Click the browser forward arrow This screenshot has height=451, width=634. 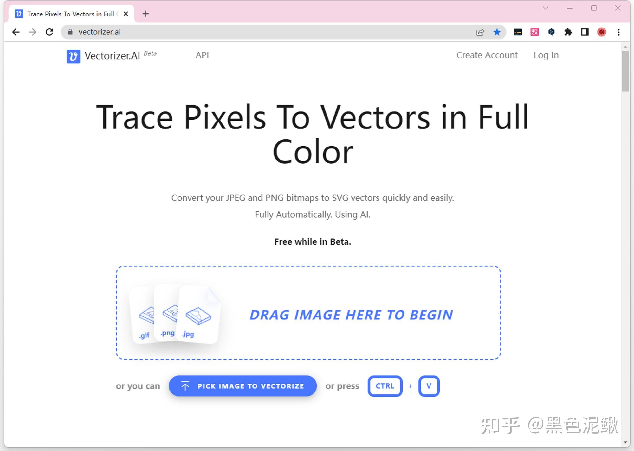[33, 32]
